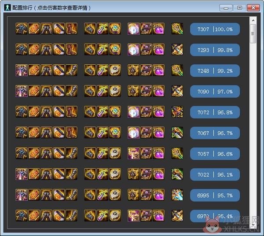264x236 pixels.
Task: Click the green sword weapon icon beside 7067
Action: point(177,133)
